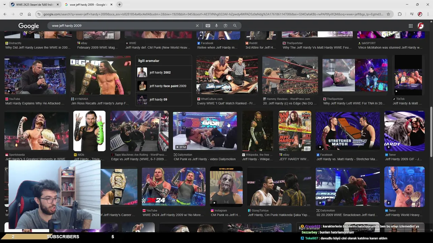Click the Google search text field
The image size is (433, 243).
point(122,26)
